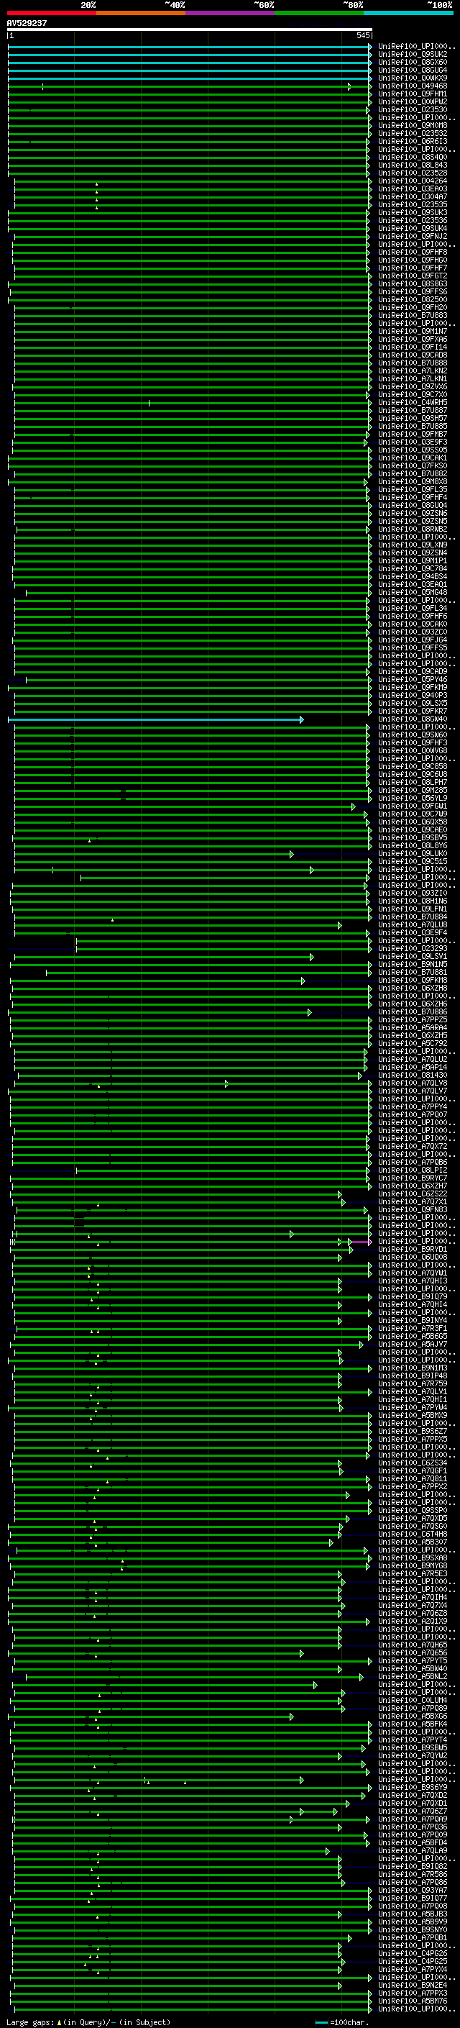Click the short cyan alignment bar for Q8GW40
The image size is (460, 2028).
coord(156,719)
